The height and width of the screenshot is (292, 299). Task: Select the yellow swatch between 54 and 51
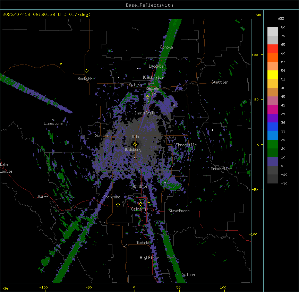click(273, 75)
